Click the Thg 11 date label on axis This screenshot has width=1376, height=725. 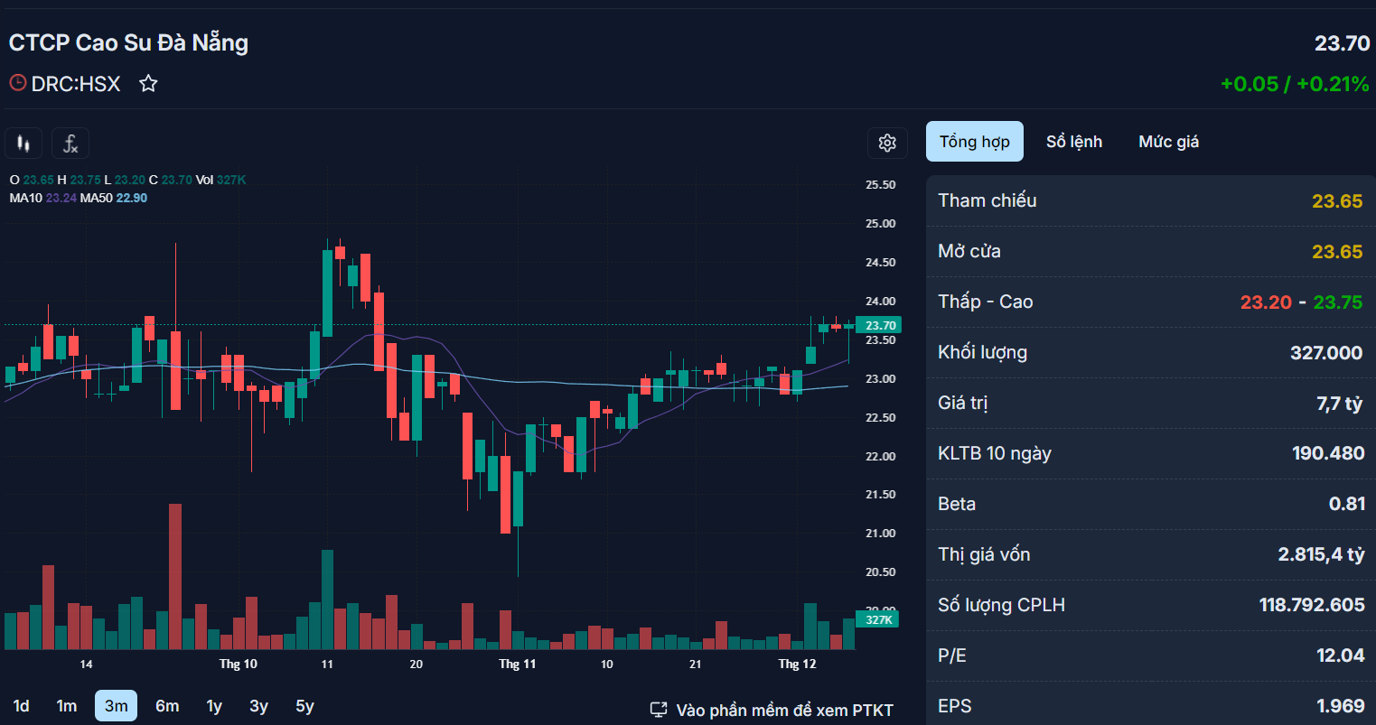pyautogui.click(x=517, y=665)
